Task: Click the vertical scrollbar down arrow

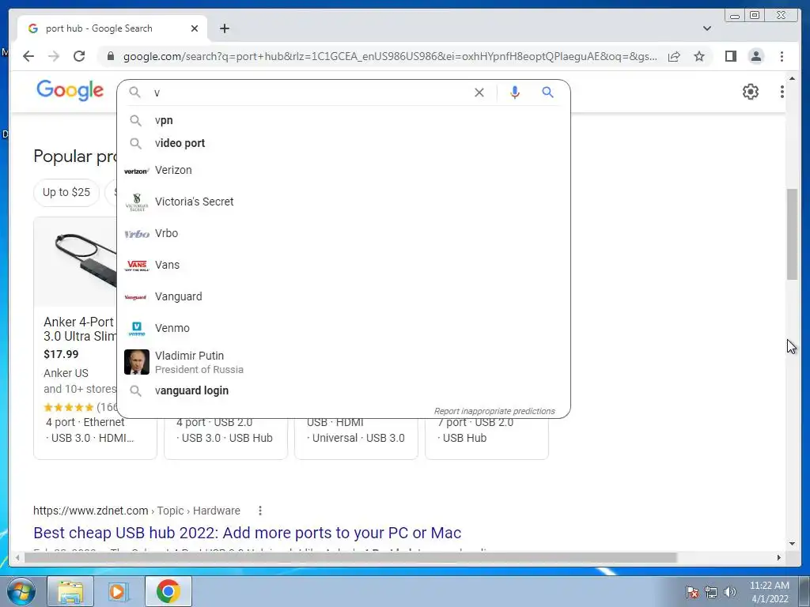Action: click(x=792, y=543)
